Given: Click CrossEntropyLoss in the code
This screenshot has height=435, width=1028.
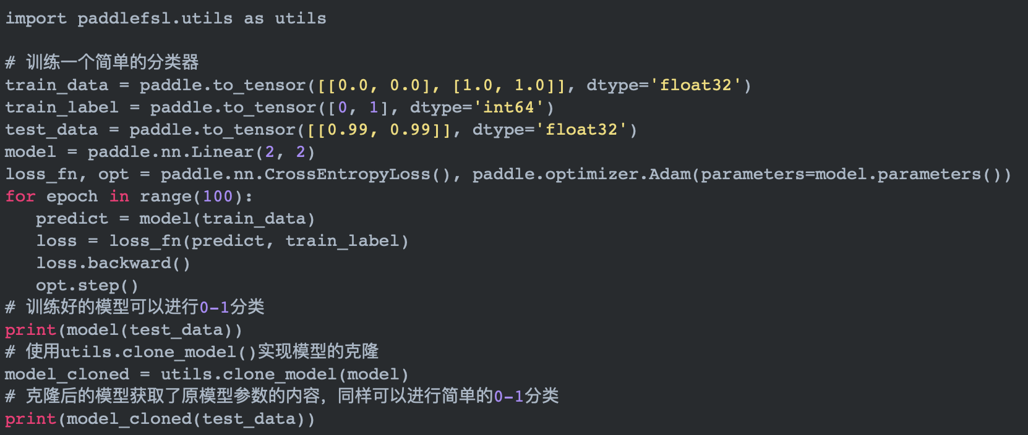Looking at the screenshot, I should tap(347, 174).
